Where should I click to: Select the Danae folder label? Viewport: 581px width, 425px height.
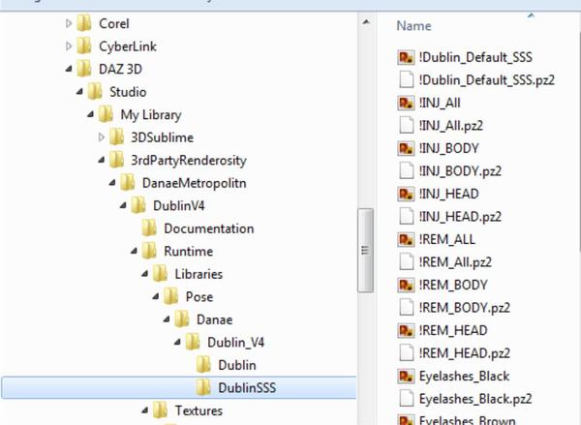tap(214, 319)
